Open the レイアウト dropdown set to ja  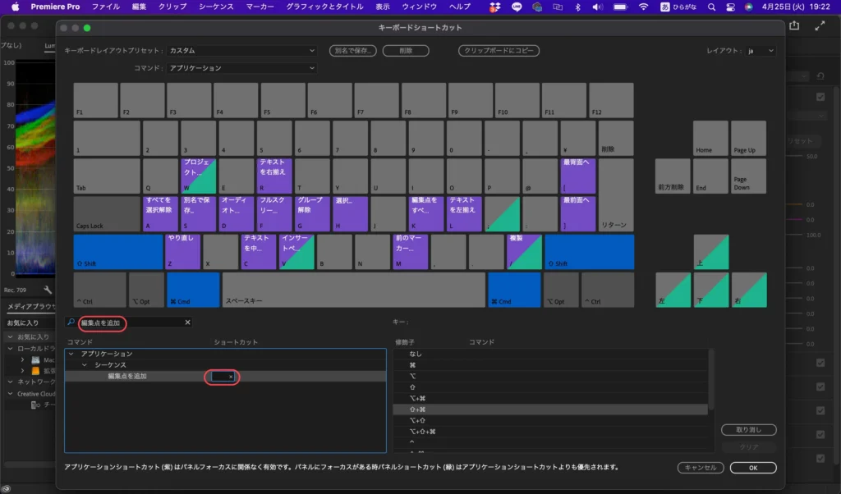coord(760,51)
